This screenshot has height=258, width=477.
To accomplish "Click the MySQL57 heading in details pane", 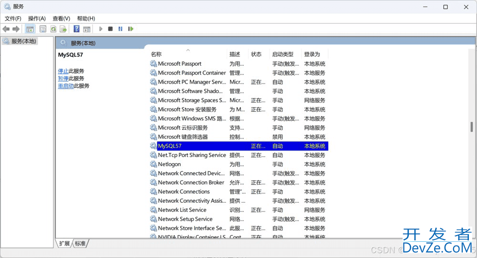I will 70,55.
